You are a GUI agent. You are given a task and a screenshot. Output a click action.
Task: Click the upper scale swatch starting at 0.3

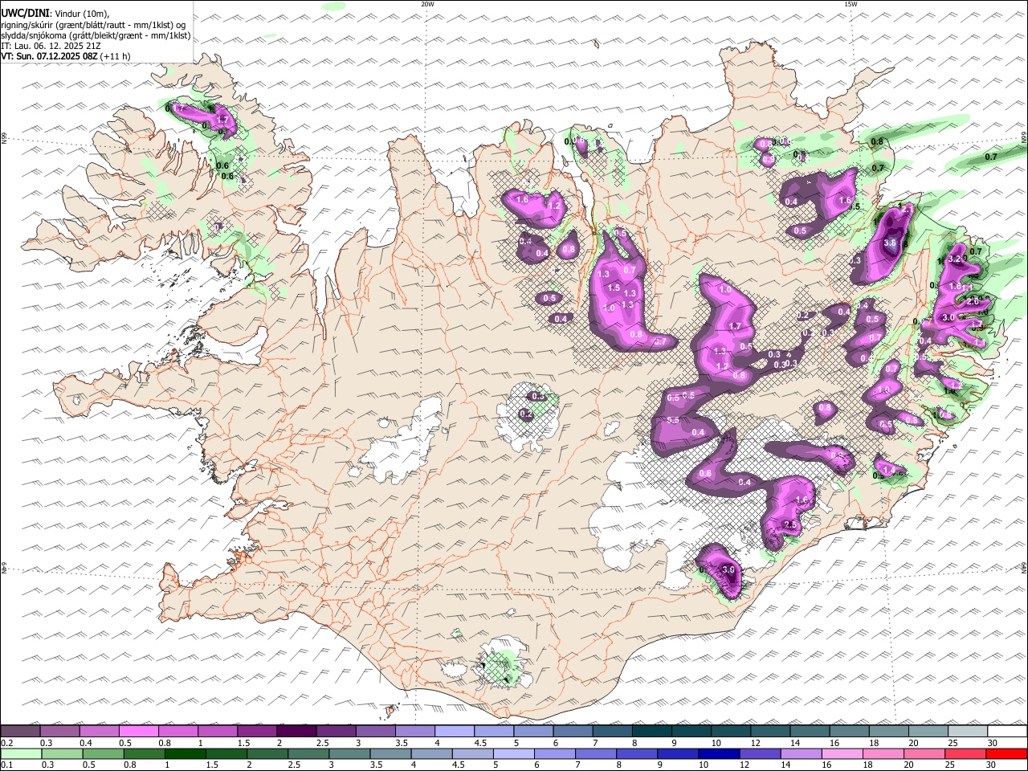click(60, 731)
